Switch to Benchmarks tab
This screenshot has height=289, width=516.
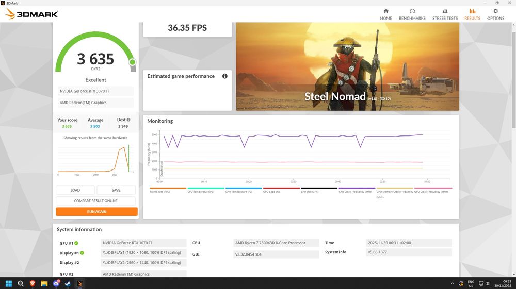coord(412,14)
